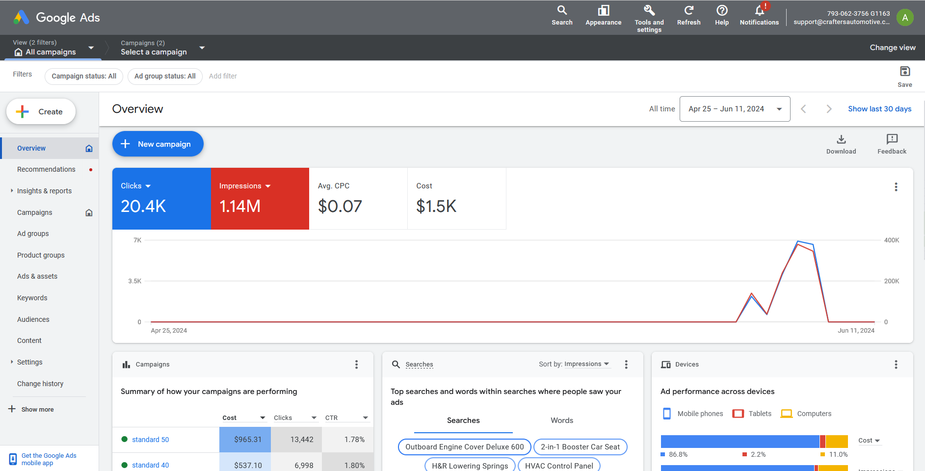Go to next date range arrow
925x471 pixels.
coord(829,109)
